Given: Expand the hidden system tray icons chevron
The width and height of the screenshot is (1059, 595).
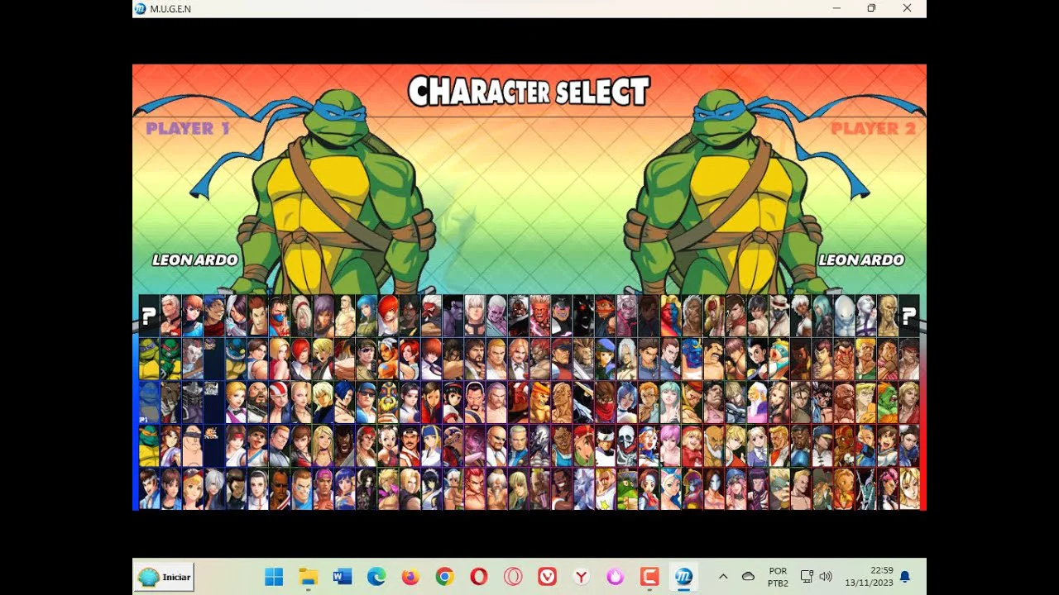Looking at the screenshot, I should click(722, 577).
